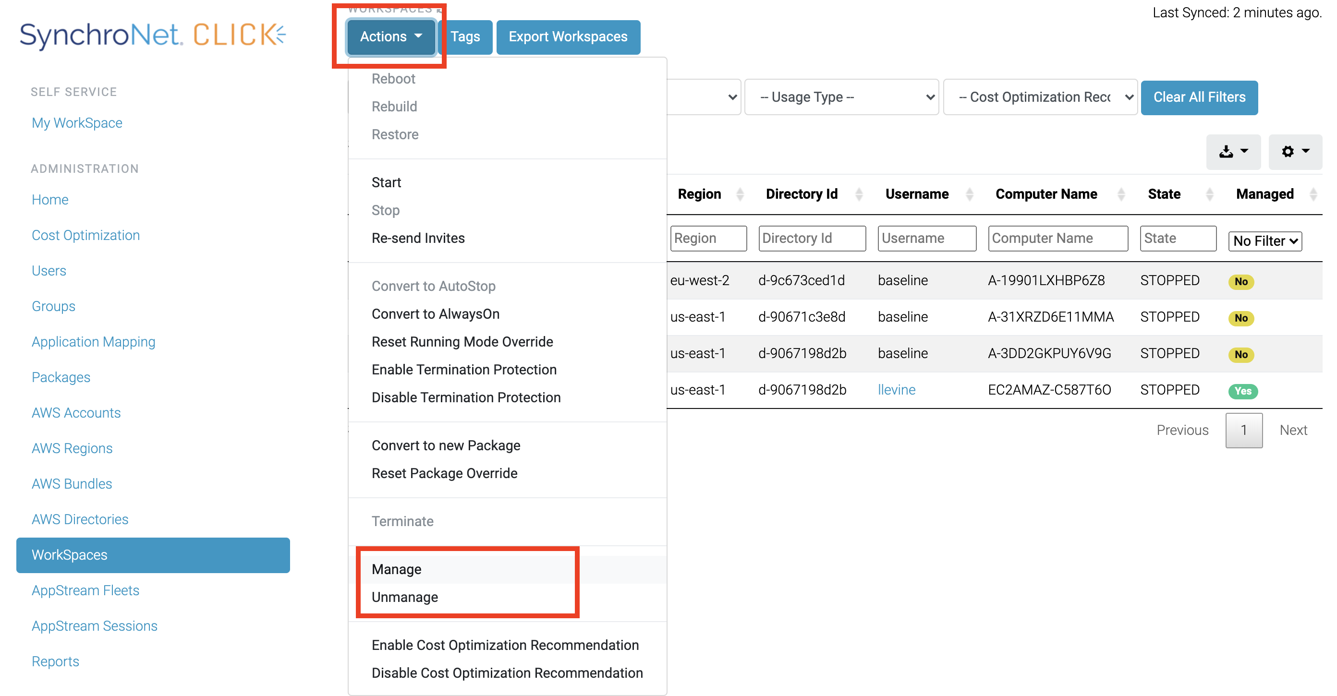1337x696 pixels.
Task: Open Application Mapping sidebar link
Action: tap(94, 342)
